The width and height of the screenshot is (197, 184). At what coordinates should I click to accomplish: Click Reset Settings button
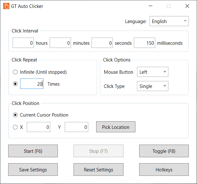[98, 170]
